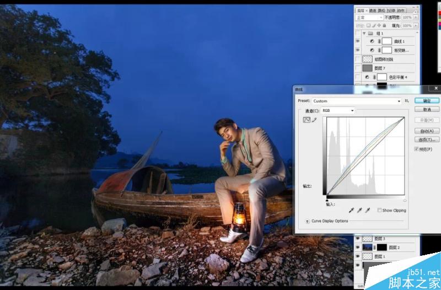Pick the gray point eyedropper

[x=359, y=210]
